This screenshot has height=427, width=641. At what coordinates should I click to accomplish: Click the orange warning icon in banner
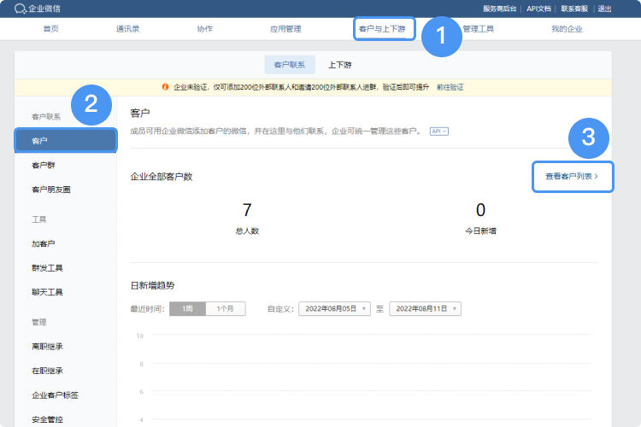166,87
